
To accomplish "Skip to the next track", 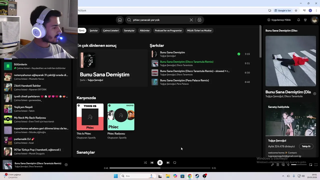I will coord(168,163).
